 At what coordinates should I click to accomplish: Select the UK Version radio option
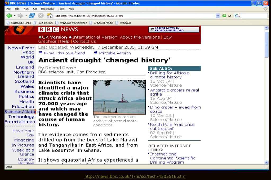click(x=40, y=37)
